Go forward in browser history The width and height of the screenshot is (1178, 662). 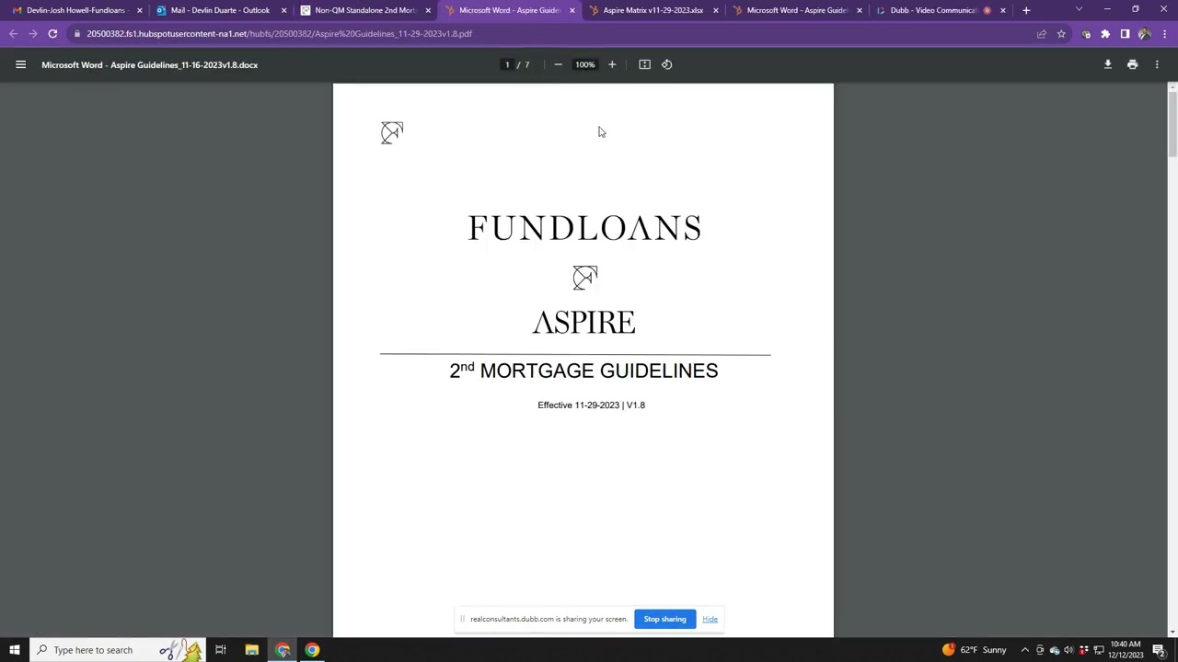click(33, 34)
